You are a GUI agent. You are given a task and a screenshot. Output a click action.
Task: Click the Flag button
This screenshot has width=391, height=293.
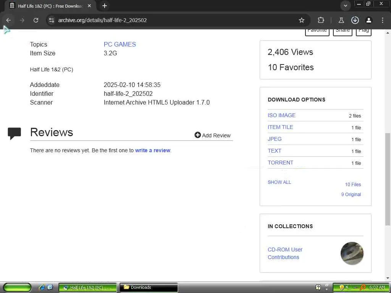point(364,32)
